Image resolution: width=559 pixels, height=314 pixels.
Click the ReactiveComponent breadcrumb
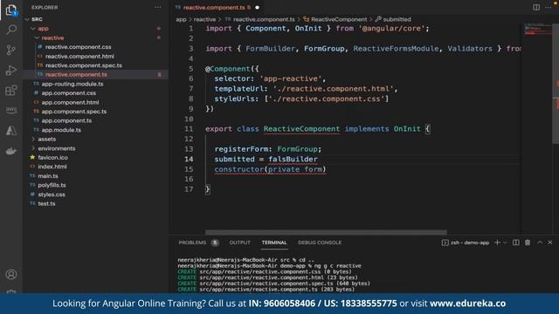coord(339,19)
